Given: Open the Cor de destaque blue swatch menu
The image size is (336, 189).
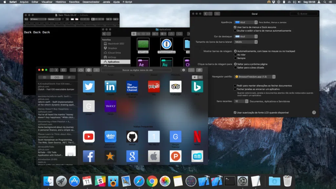Looking at the screenshot, I should pos(246,36).
